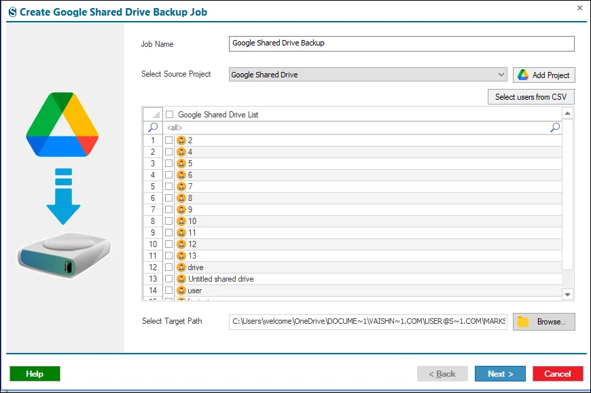Click the user icon for drive 8
Screen dimensions: 591x393
coord(181,198)
